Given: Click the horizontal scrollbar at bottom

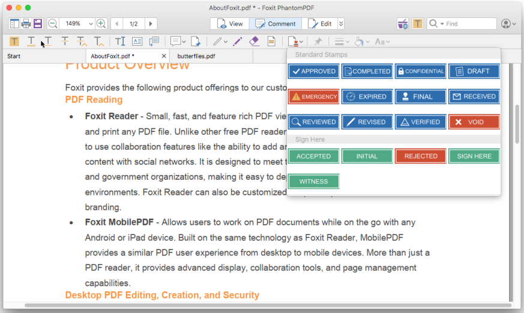Looking at the screenshot, I should pyautogui.click(x=268, y=305).
